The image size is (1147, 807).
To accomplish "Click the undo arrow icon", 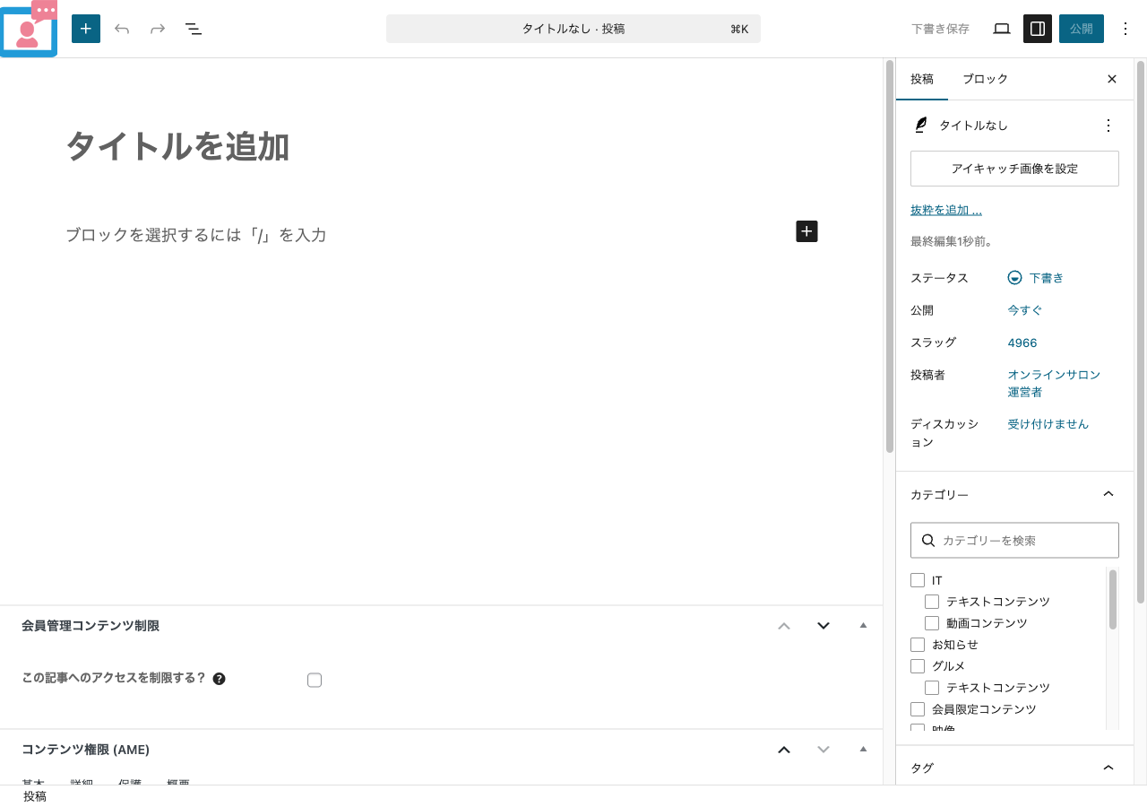I will coord(122,29).
